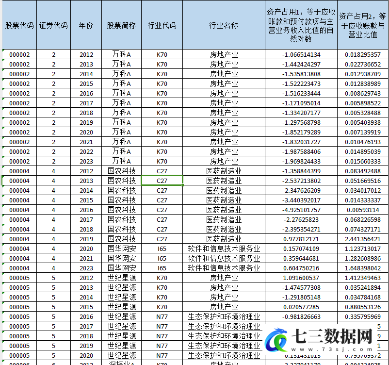Screen dimensions: 389x365
Task: Select cell with value -0.981826663
Action: [x=301, y=316]
